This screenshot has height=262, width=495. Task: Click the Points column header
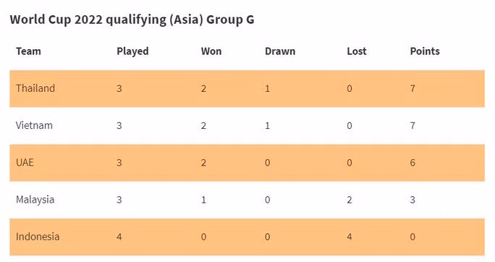(425, 51)
